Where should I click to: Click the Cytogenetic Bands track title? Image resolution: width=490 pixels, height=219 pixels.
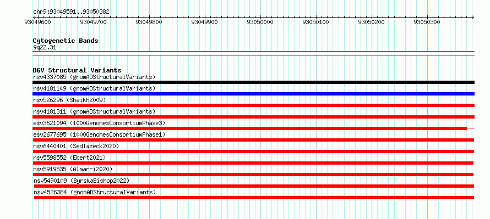(66, 41)
